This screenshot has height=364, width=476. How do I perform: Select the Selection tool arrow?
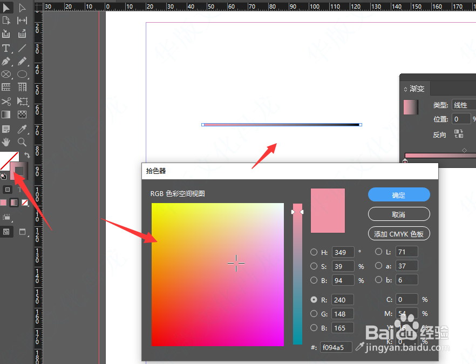point(6,8)
